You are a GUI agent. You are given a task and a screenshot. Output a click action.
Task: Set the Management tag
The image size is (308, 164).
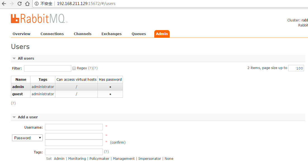[124, 158]
